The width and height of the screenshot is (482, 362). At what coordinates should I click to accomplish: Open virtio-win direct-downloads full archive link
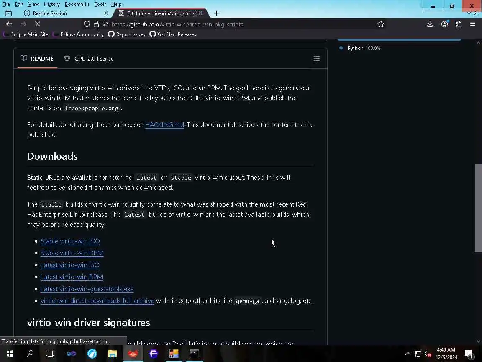[97, 301]
